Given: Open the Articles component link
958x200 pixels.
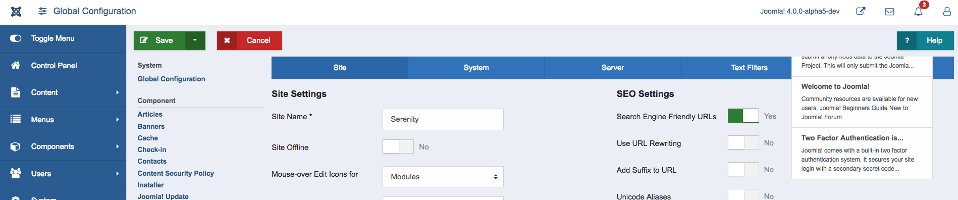Looking at the screenshot, I should tap(150, 114).
